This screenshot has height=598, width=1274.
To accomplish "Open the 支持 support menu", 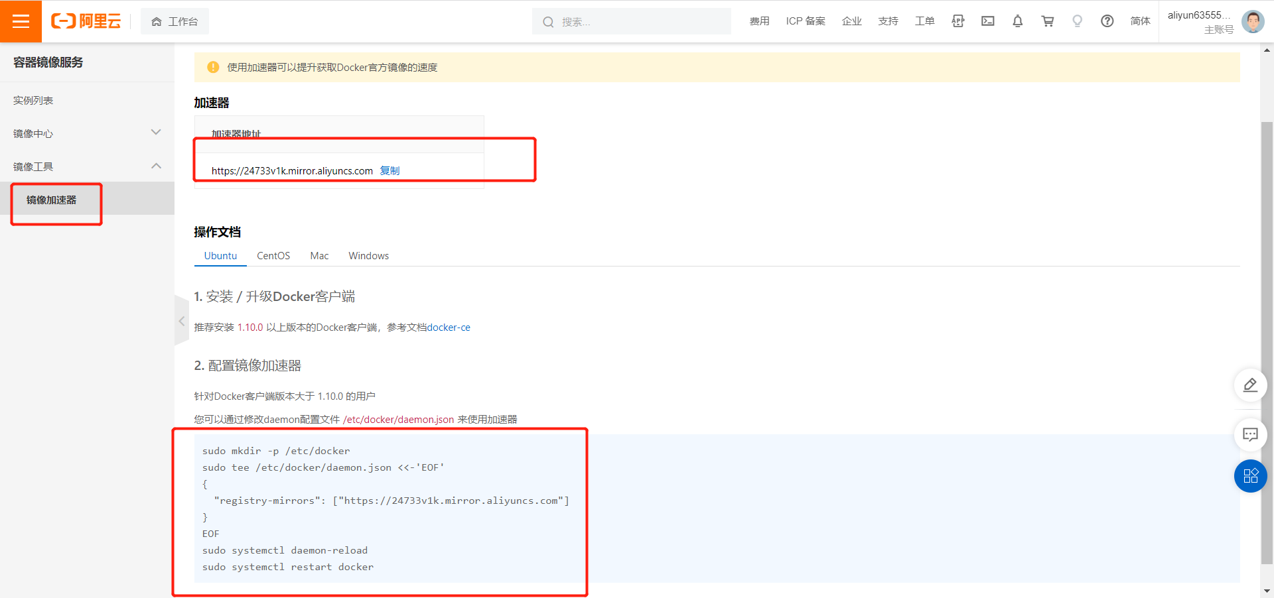I will (888, 21).
